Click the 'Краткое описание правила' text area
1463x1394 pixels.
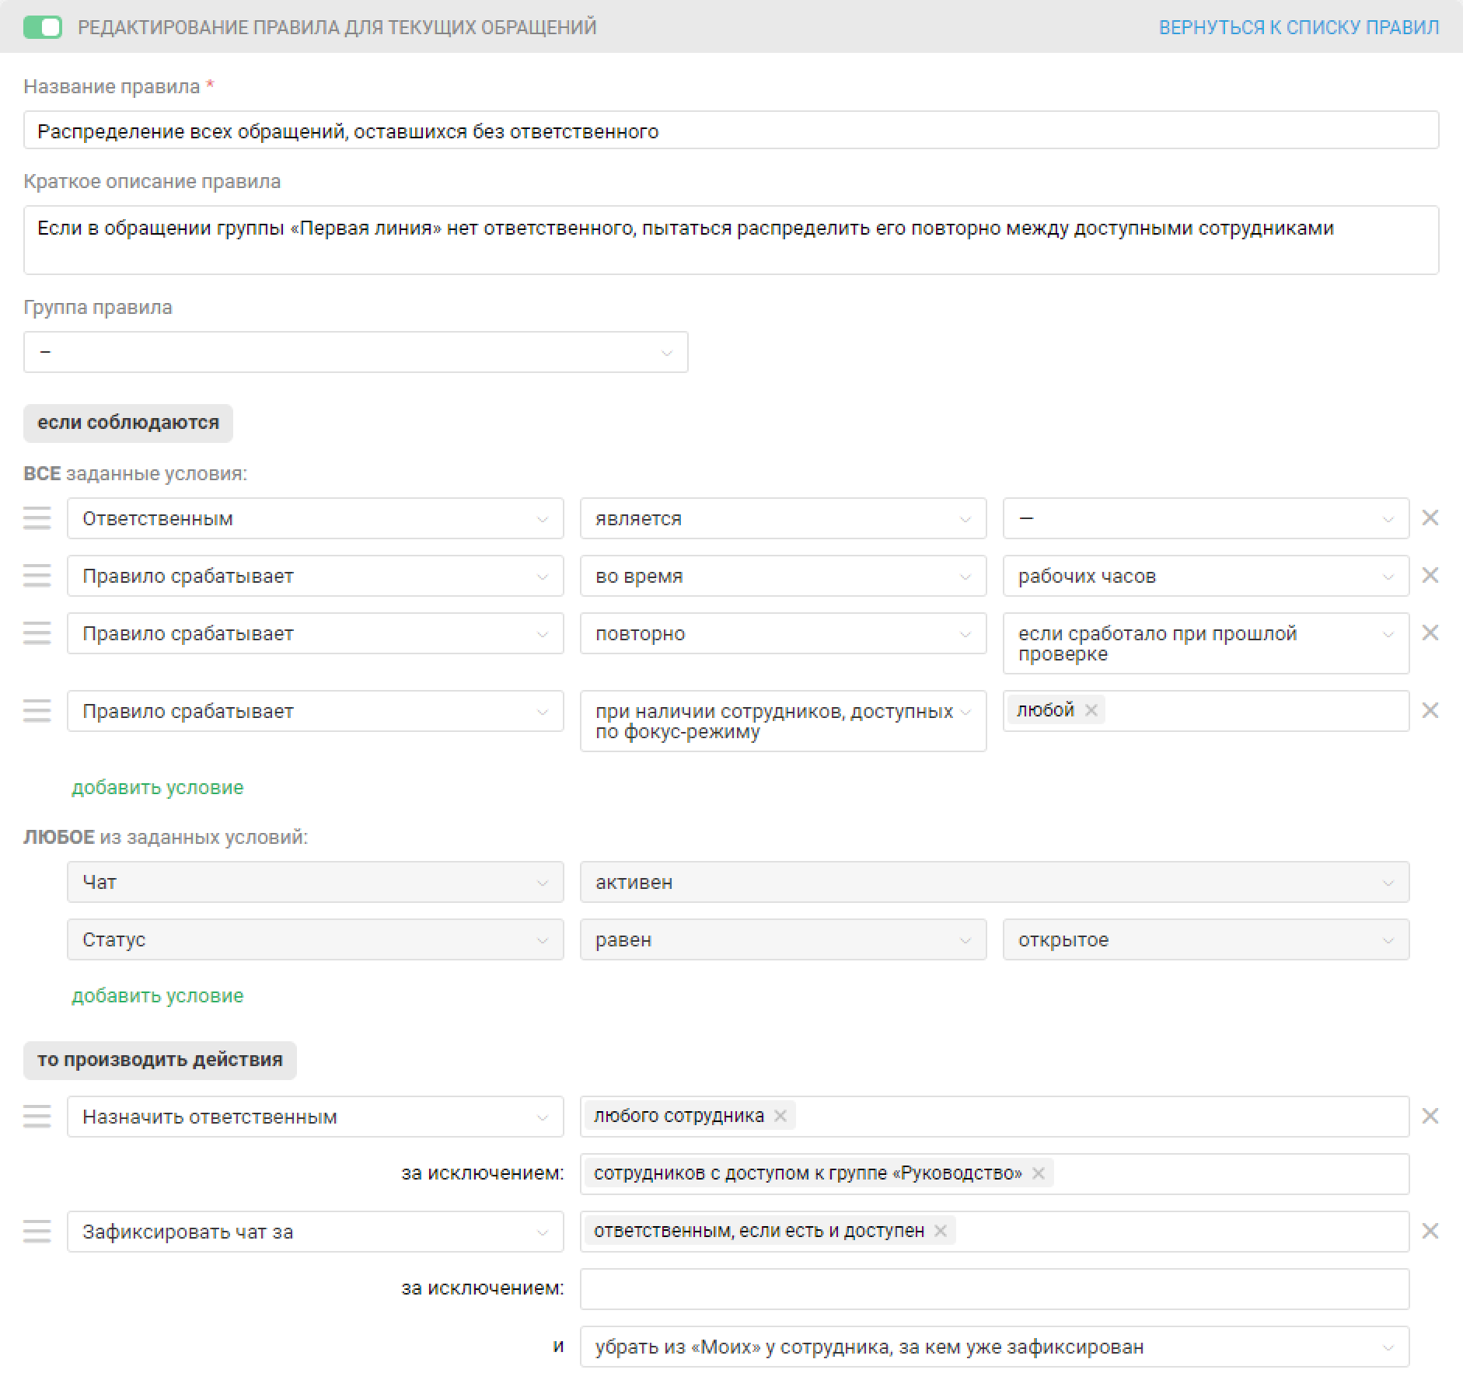pyautogui.click(x=731, y=239)
